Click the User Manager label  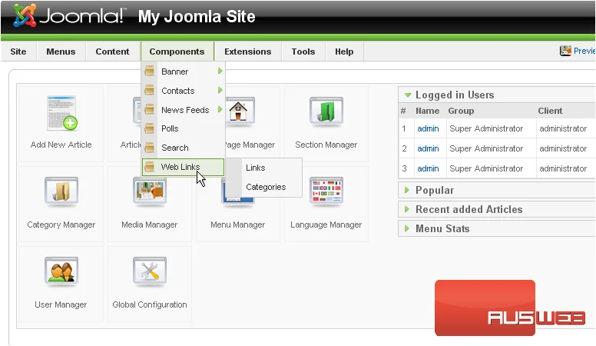(x=61, y=304)
